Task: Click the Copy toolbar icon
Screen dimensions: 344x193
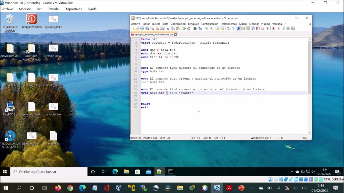Action: coord(173,28)
